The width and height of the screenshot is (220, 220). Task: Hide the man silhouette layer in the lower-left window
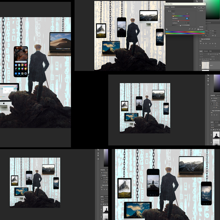pos(101,210)
